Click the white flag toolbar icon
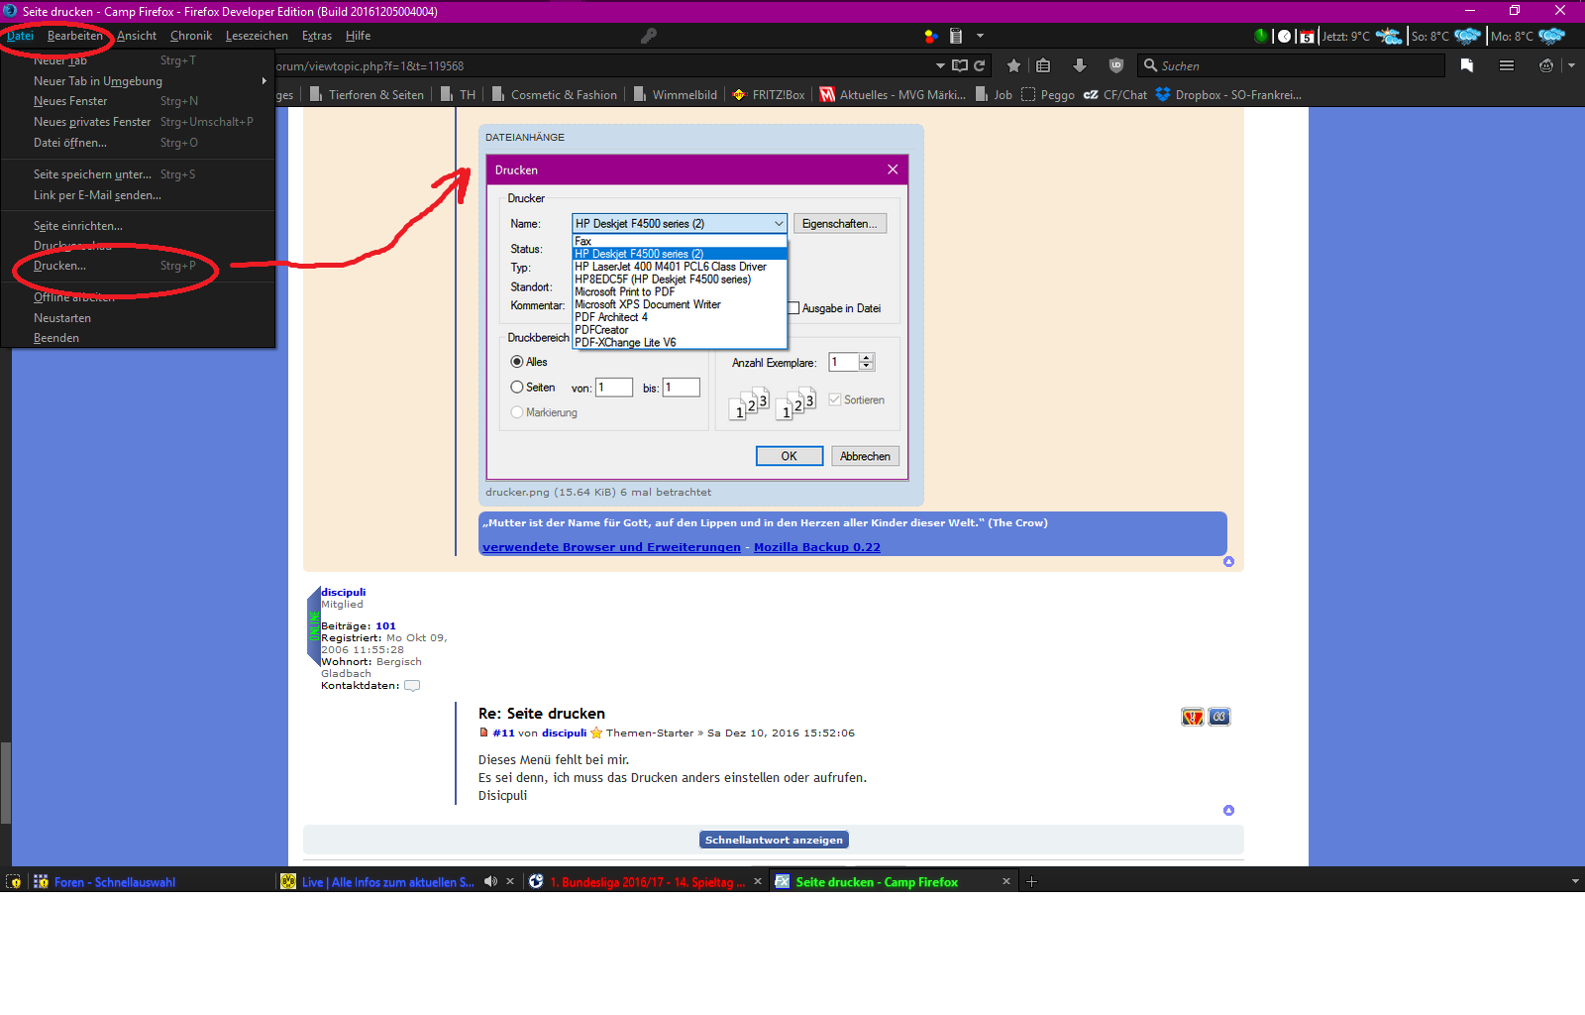Viewport: 1585px width, 1015px height. [1467, 65]
